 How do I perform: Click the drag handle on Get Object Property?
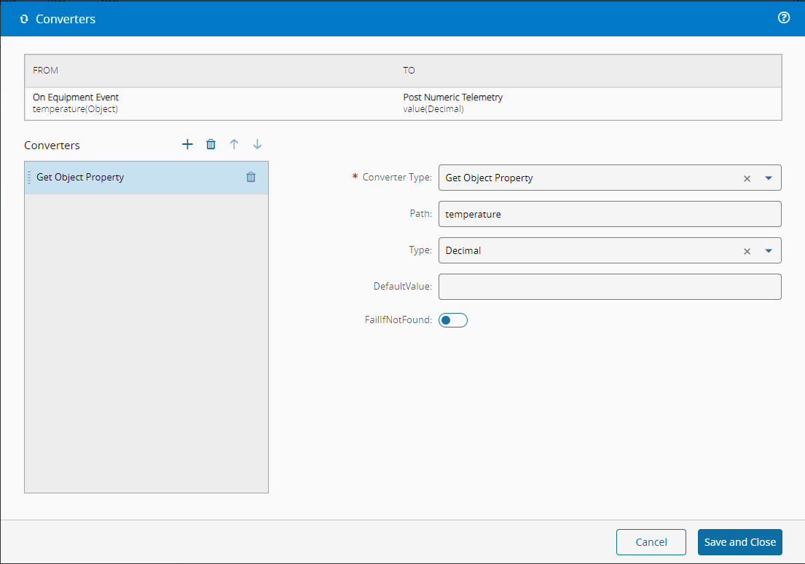point(29,177)
